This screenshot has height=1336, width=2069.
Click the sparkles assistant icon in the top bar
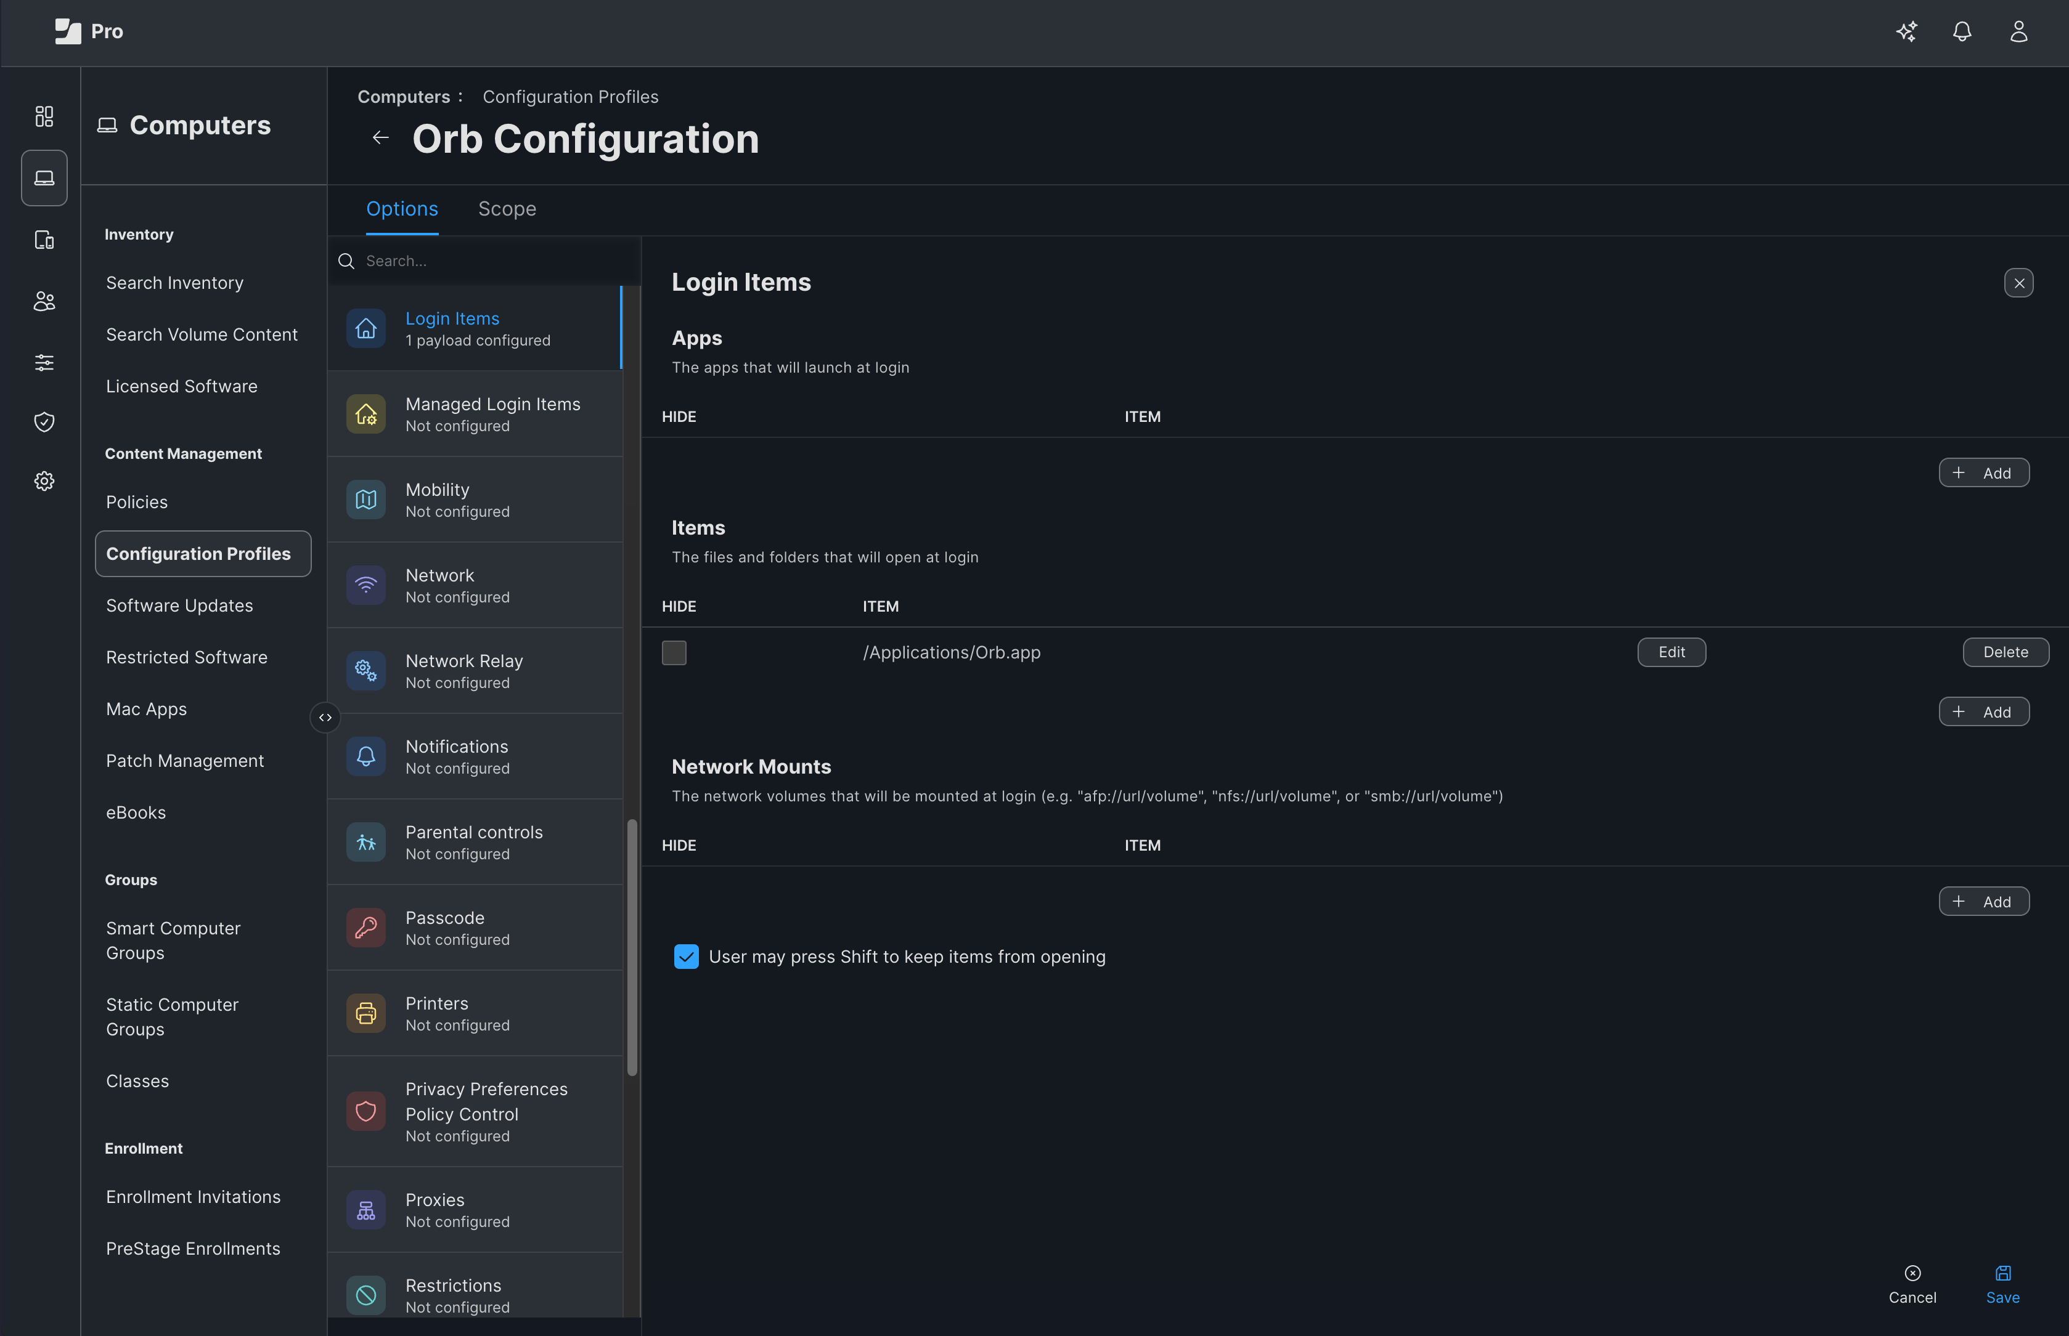pyautogui.click(x=1907, y=31)
